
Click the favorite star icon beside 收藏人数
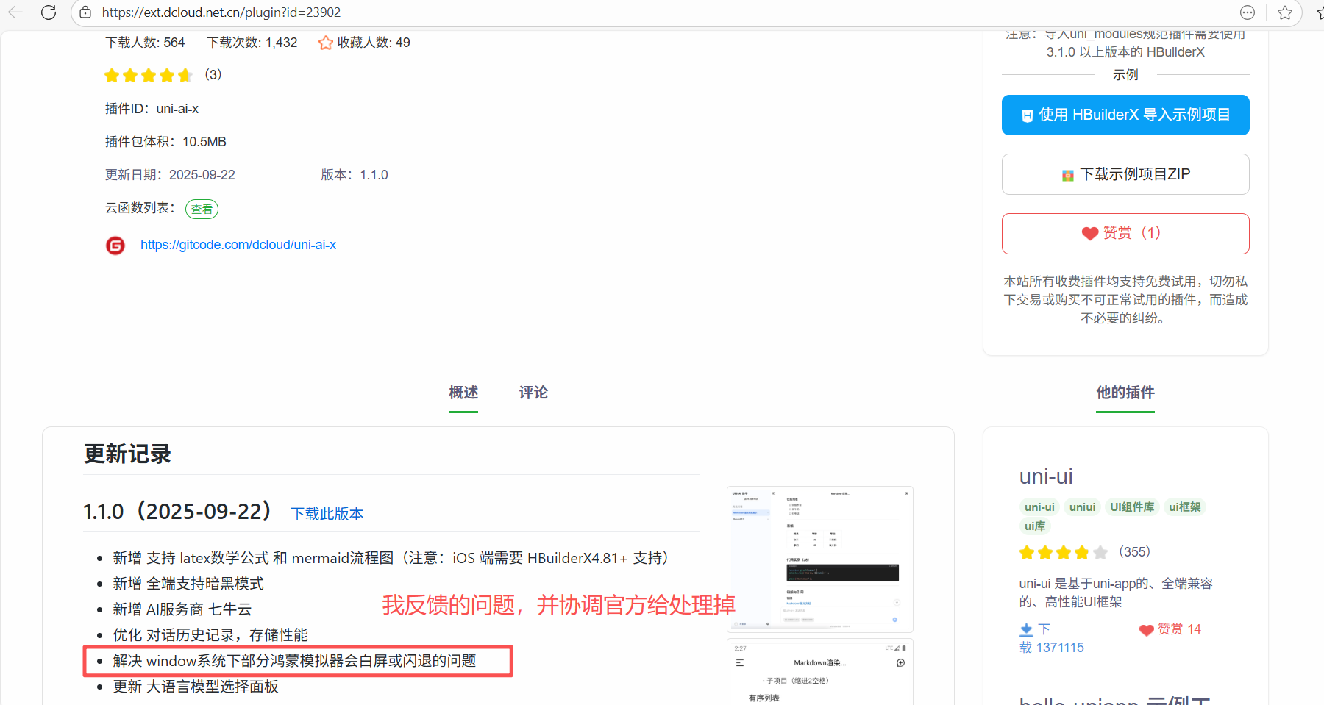(x=326, y=43)
